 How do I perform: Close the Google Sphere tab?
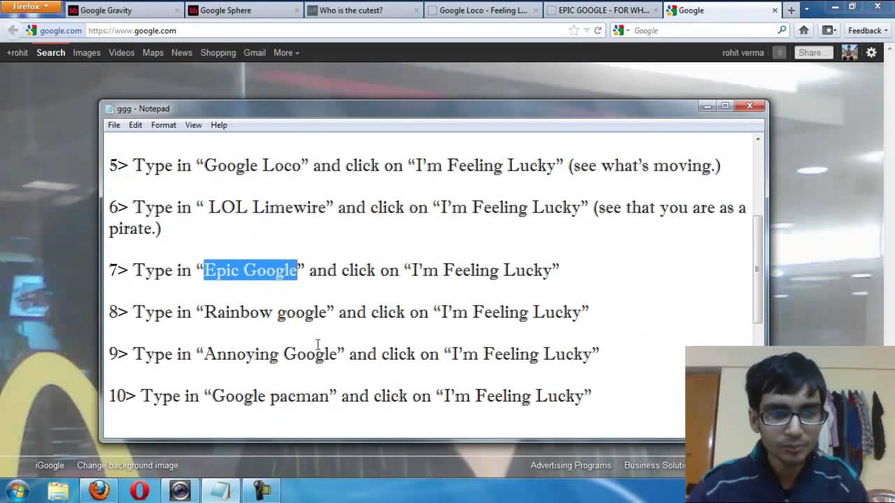(296, 10)
